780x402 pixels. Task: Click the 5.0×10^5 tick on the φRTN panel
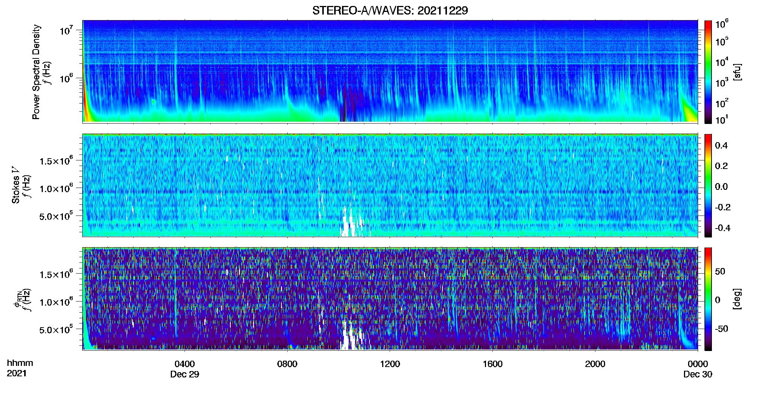pyautogui.click(x=56, y=329)
